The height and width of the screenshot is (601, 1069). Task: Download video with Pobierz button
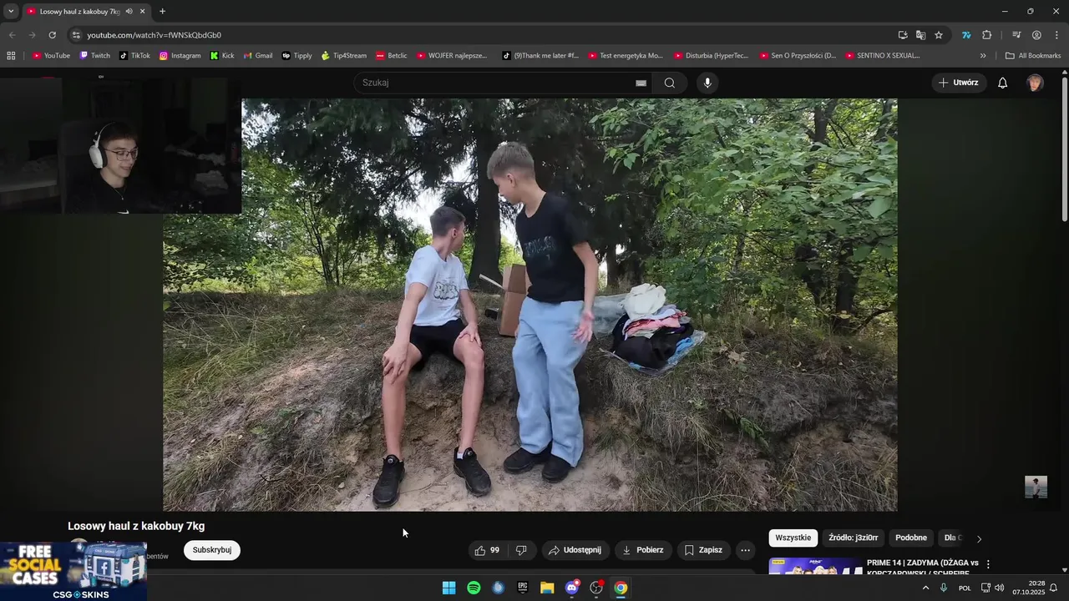click(x=643, y=550)
